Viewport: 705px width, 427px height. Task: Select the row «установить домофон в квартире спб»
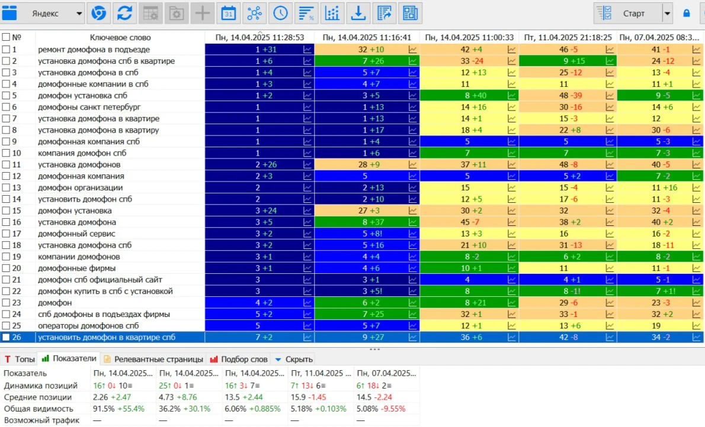point(352,337)
